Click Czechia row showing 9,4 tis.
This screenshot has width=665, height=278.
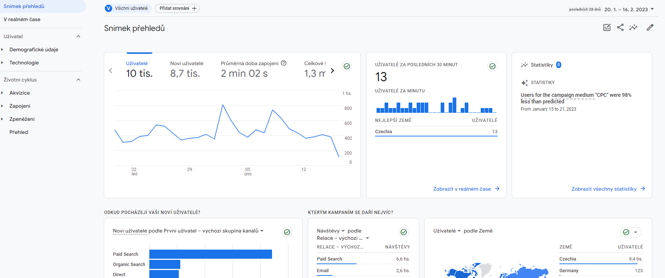pos(601,259)
